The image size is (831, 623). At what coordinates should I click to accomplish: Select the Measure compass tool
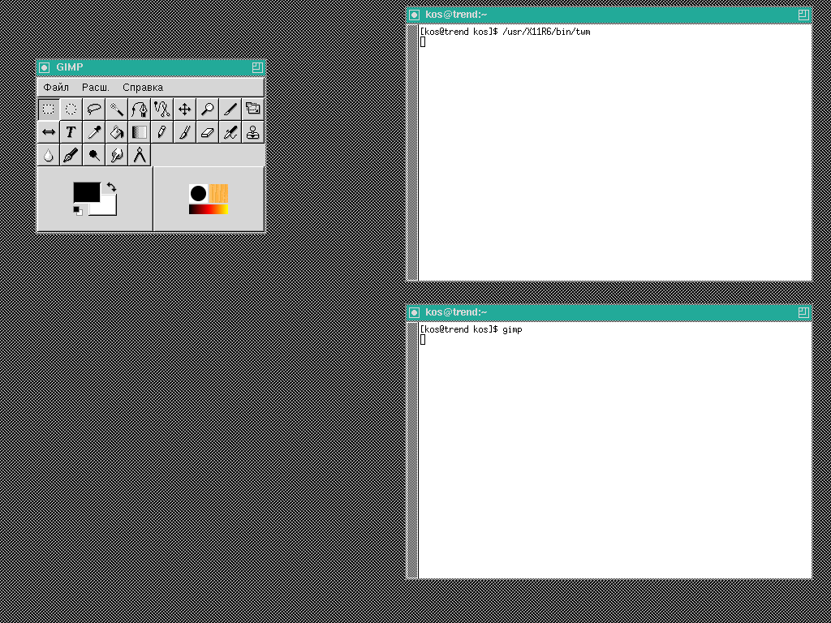(x=140, y=154)
